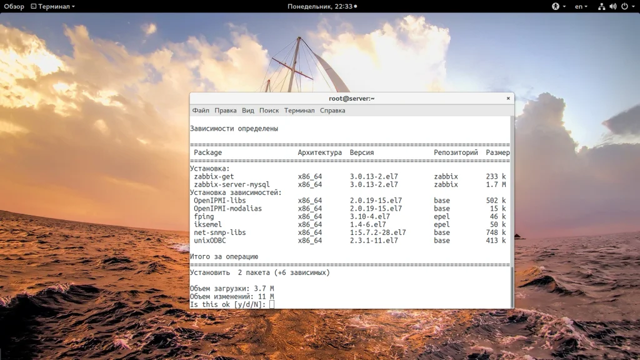Click the wired network icon
The height and width of the screenshot is (360, 640).
click(601, 6)
